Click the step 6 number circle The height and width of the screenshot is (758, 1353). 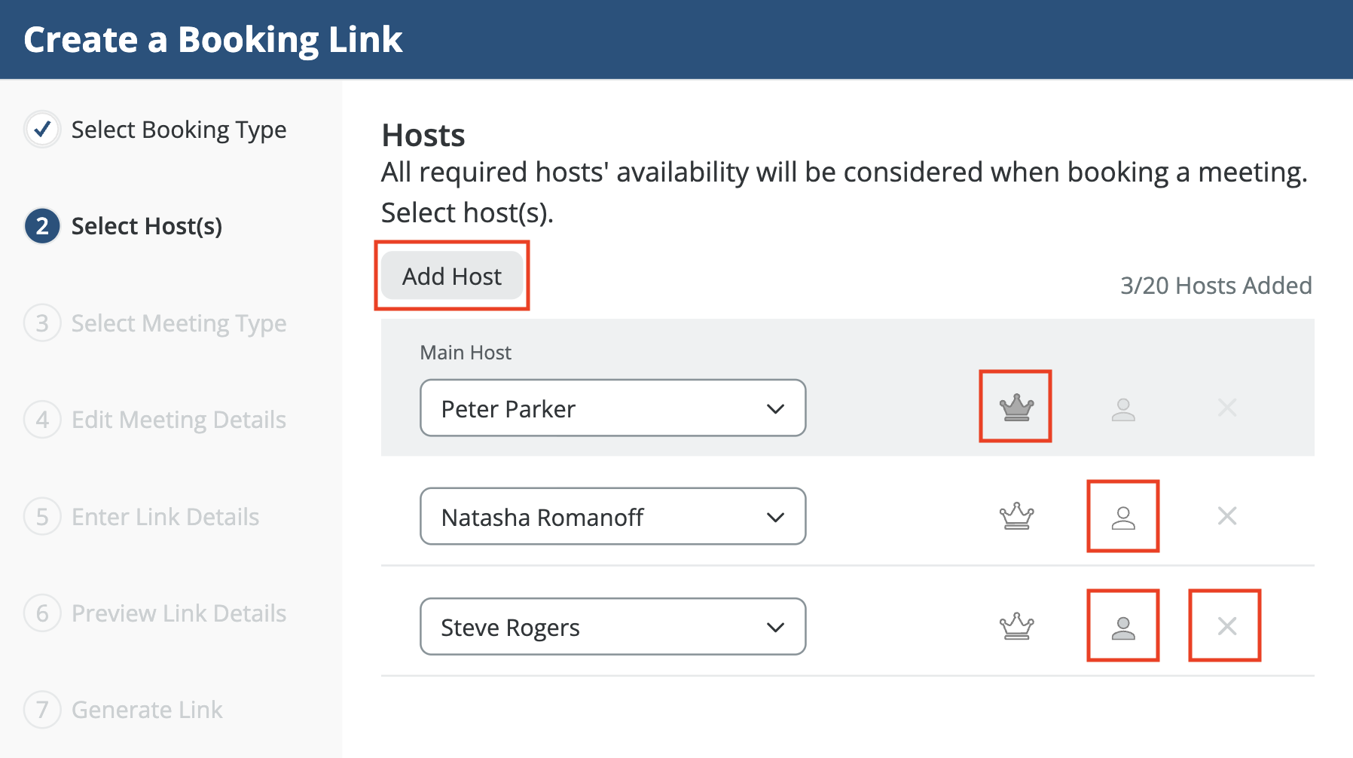click(x=42, y=613)
